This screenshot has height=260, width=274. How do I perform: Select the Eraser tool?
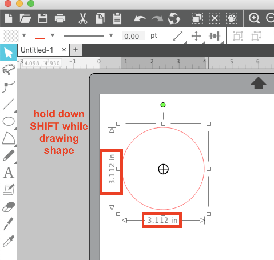coord(9,207)
